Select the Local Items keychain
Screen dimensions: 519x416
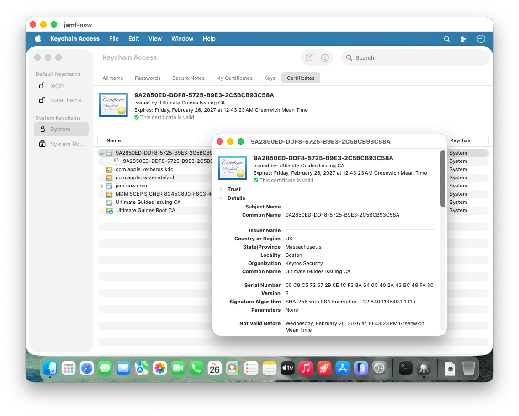point(65,100)
